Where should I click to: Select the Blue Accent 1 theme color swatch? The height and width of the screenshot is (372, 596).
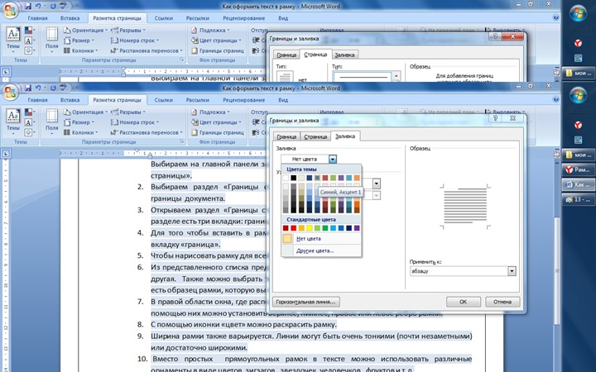pyautogui.click(x=317, y=178)
